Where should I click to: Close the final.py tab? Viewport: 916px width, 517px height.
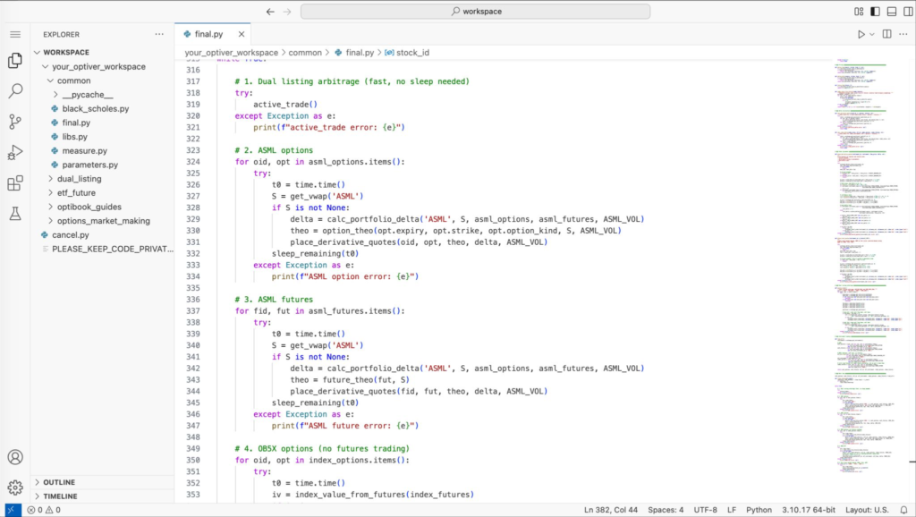point(242,35)
